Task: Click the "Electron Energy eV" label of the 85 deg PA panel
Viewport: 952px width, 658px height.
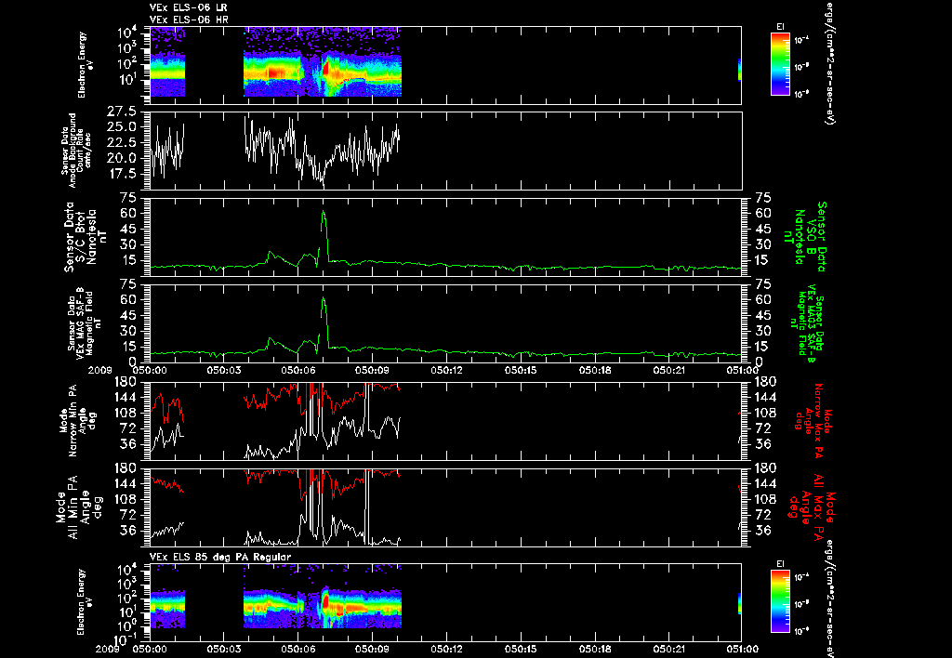Action: (85, 601)
